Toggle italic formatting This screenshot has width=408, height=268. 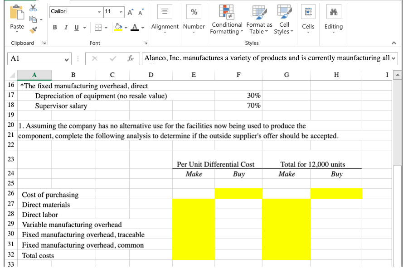coord(66,27)
